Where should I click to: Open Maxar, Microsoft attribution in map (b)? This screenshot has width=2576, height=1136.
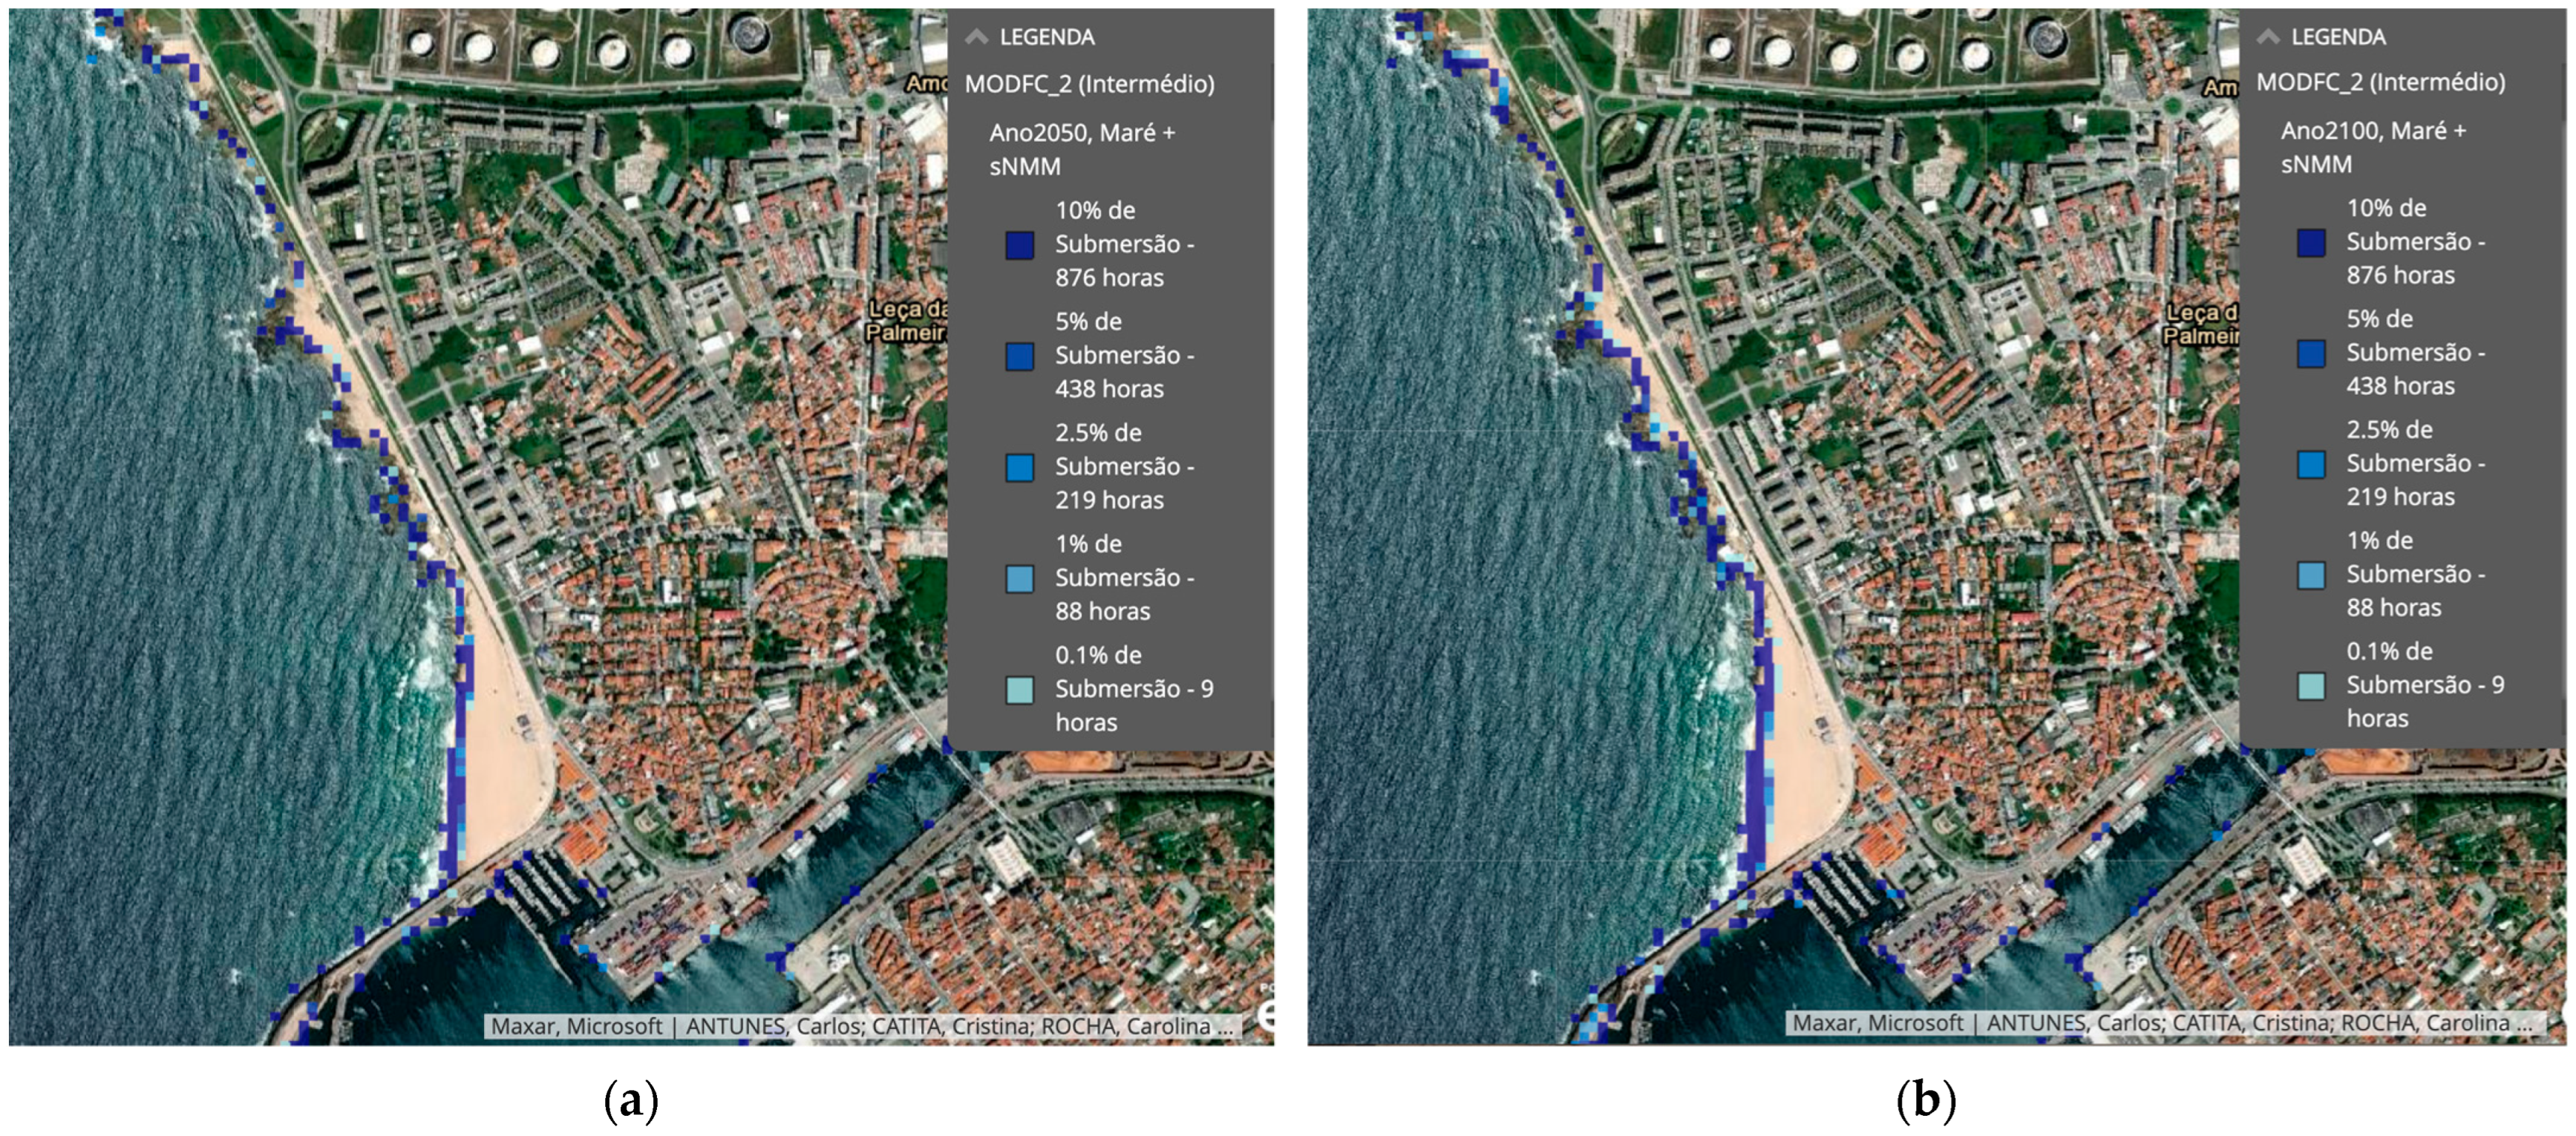tap(1877, 1023)
